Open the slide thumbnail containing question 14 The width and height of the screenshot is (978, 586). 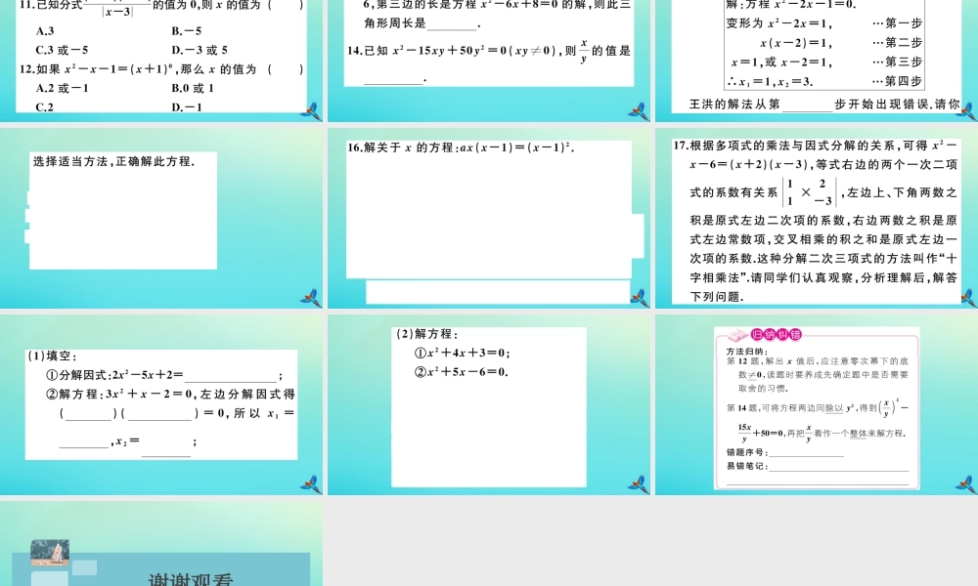[x=489, y=61]
